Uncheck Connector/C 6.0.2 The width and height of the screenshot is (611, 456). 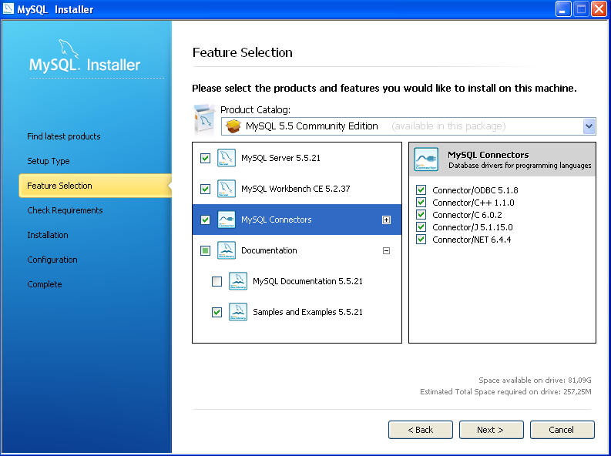[x=421, y=215]
